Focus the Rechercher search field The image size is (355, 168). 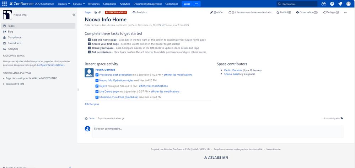tap(297, 4)
